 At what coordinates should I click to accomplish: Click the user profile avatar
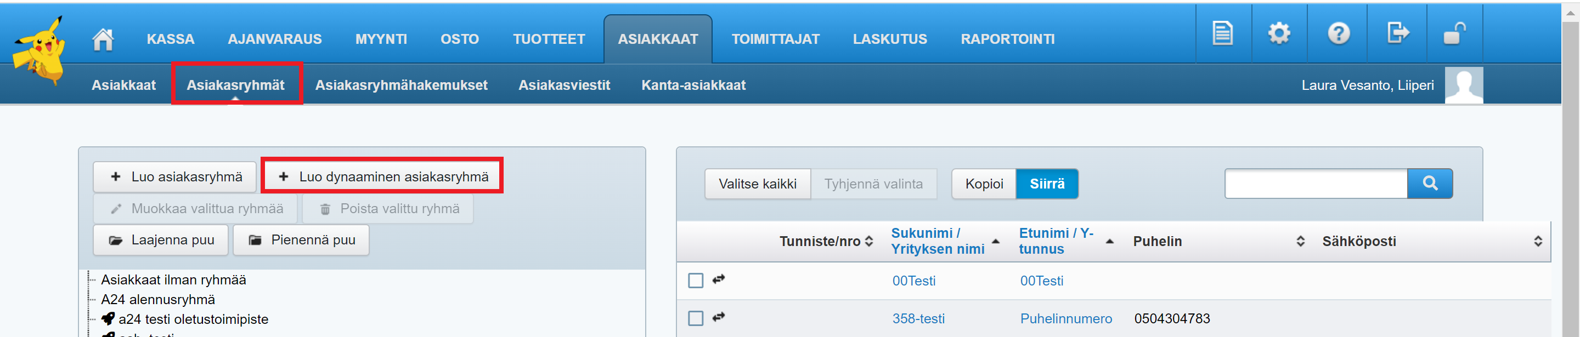pyautogui.click(x=1464, y=85)
